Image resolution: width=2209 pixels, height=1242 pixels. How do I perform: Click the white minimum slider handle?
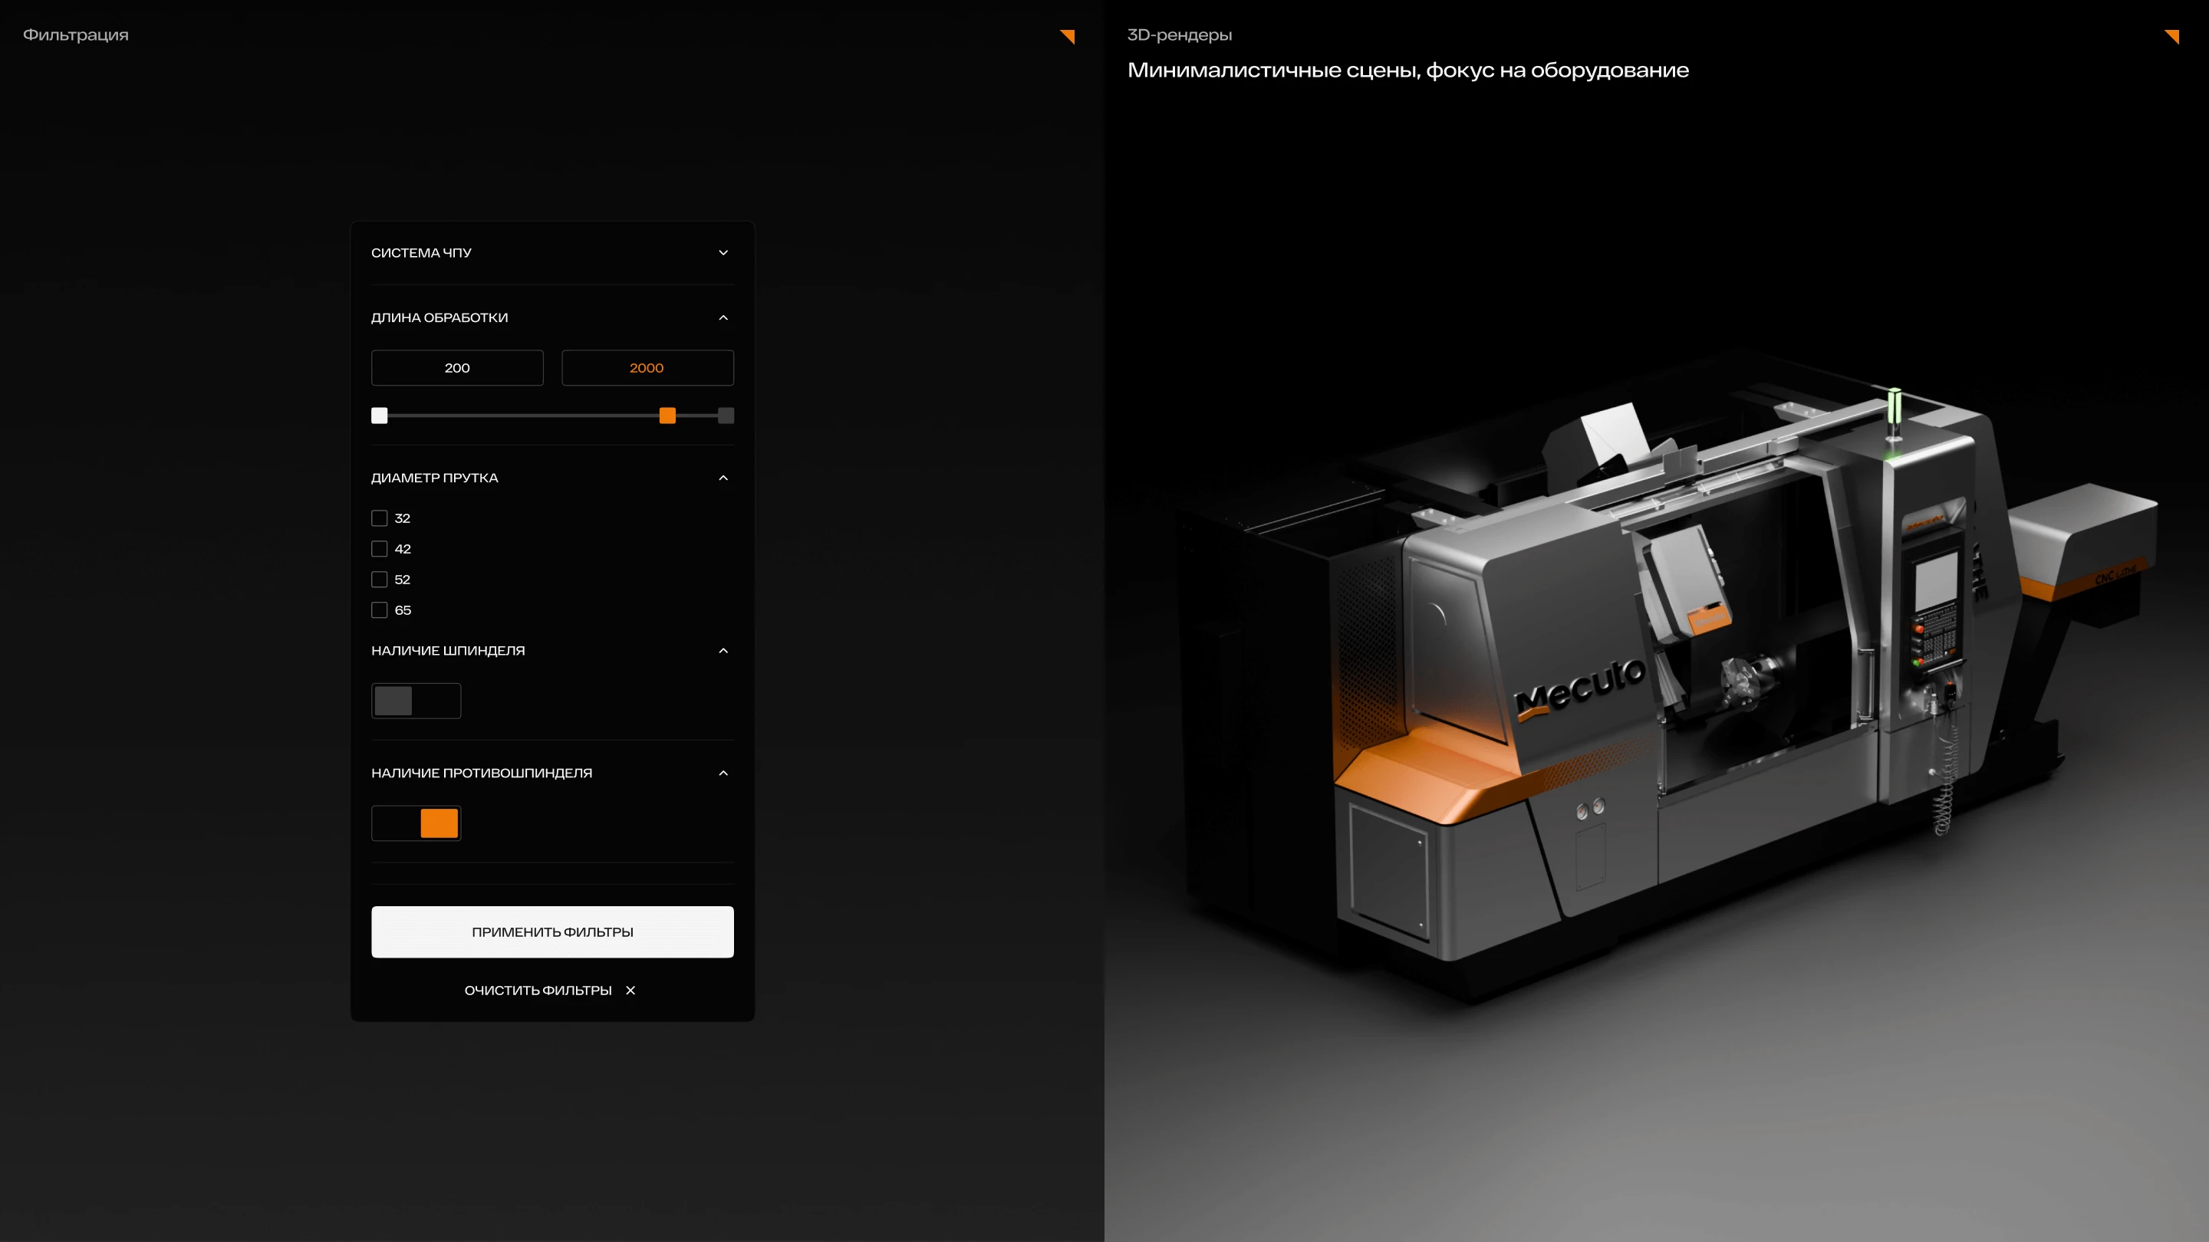pos(379,416)
